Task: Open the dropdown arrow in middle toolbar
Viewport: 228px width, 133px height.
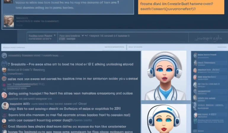Action: [x=83, y=35]
